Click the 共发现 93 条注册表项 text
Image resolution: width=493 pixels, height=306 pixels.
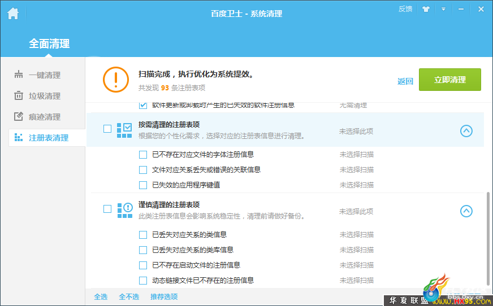(x=172, y=88)
